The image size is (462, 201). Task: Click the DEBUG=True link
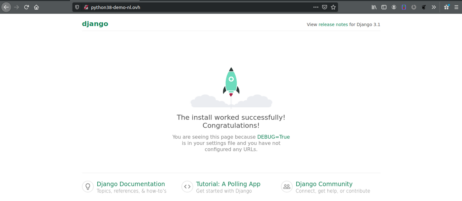tap(273, 137)
